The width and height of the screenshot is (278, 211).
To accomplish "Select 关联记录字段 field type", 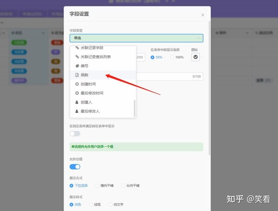I will 103,48.
